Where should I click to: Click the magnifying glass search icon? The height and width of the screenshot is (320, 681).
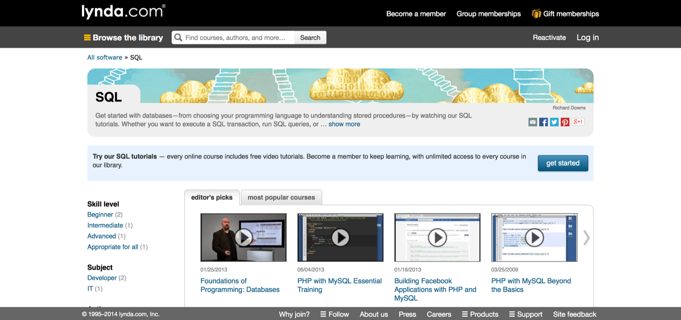tap(178, 38)
